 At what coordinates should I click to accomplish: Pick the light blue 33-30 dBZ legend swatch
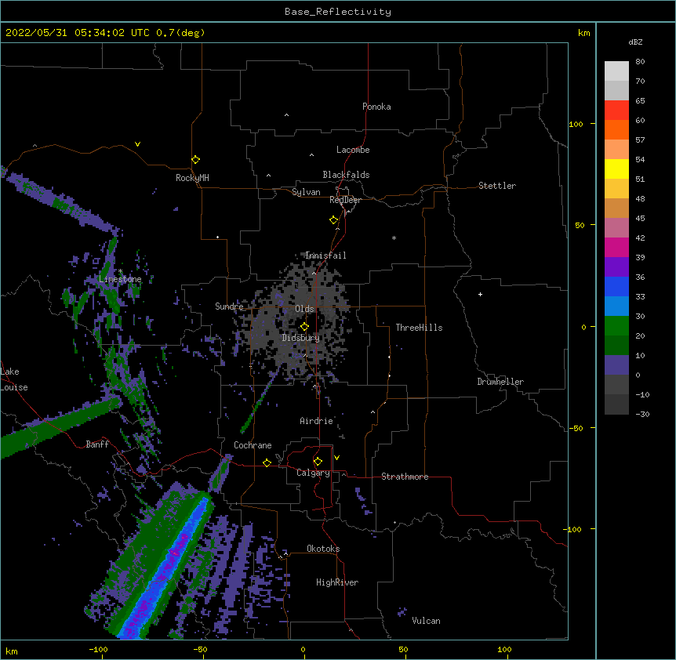click(616, 306)
